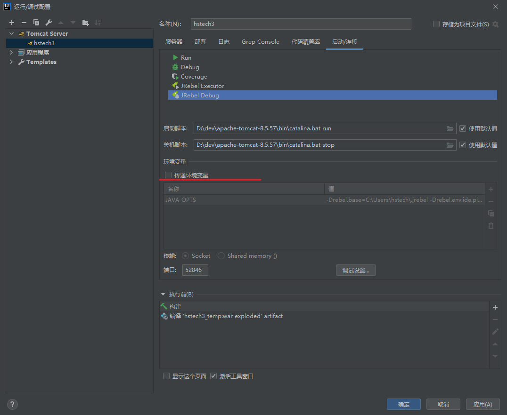Click 名称 column header in variables table
Screen dimensions: 507x415
pos(244,189)
